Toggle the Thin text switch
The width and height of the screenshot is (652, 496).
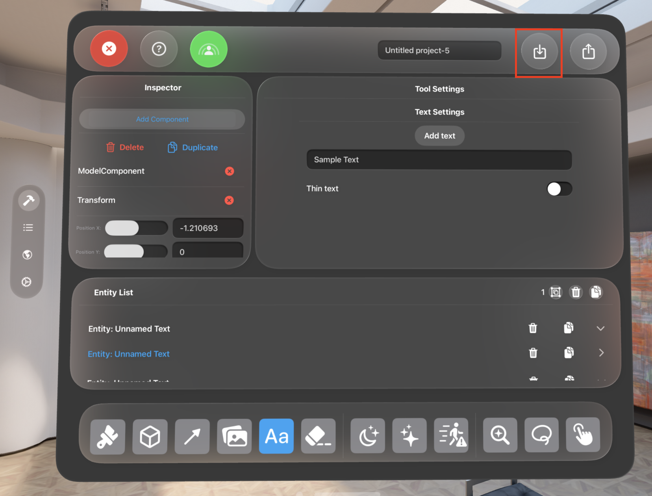click(x=559, y=189)
